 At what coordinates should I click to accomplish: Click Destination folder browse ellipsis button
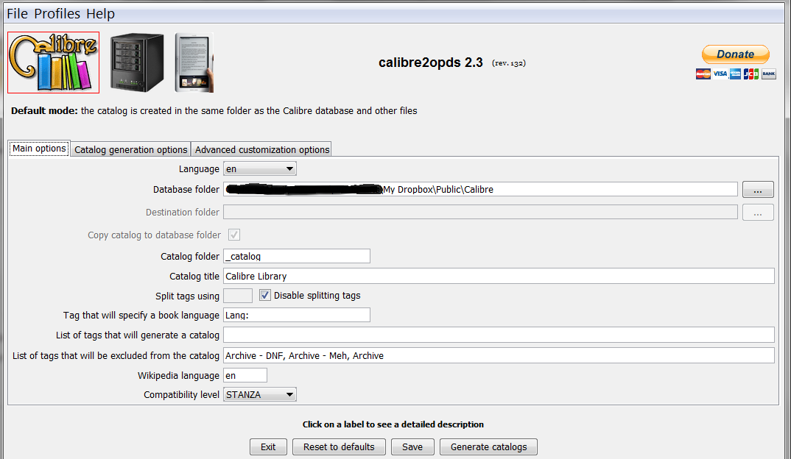click(758, 213)
